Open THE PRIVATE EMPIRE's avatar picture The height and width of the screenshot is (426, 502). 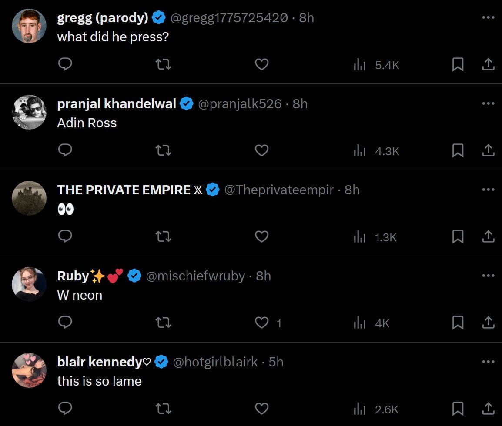29,198
